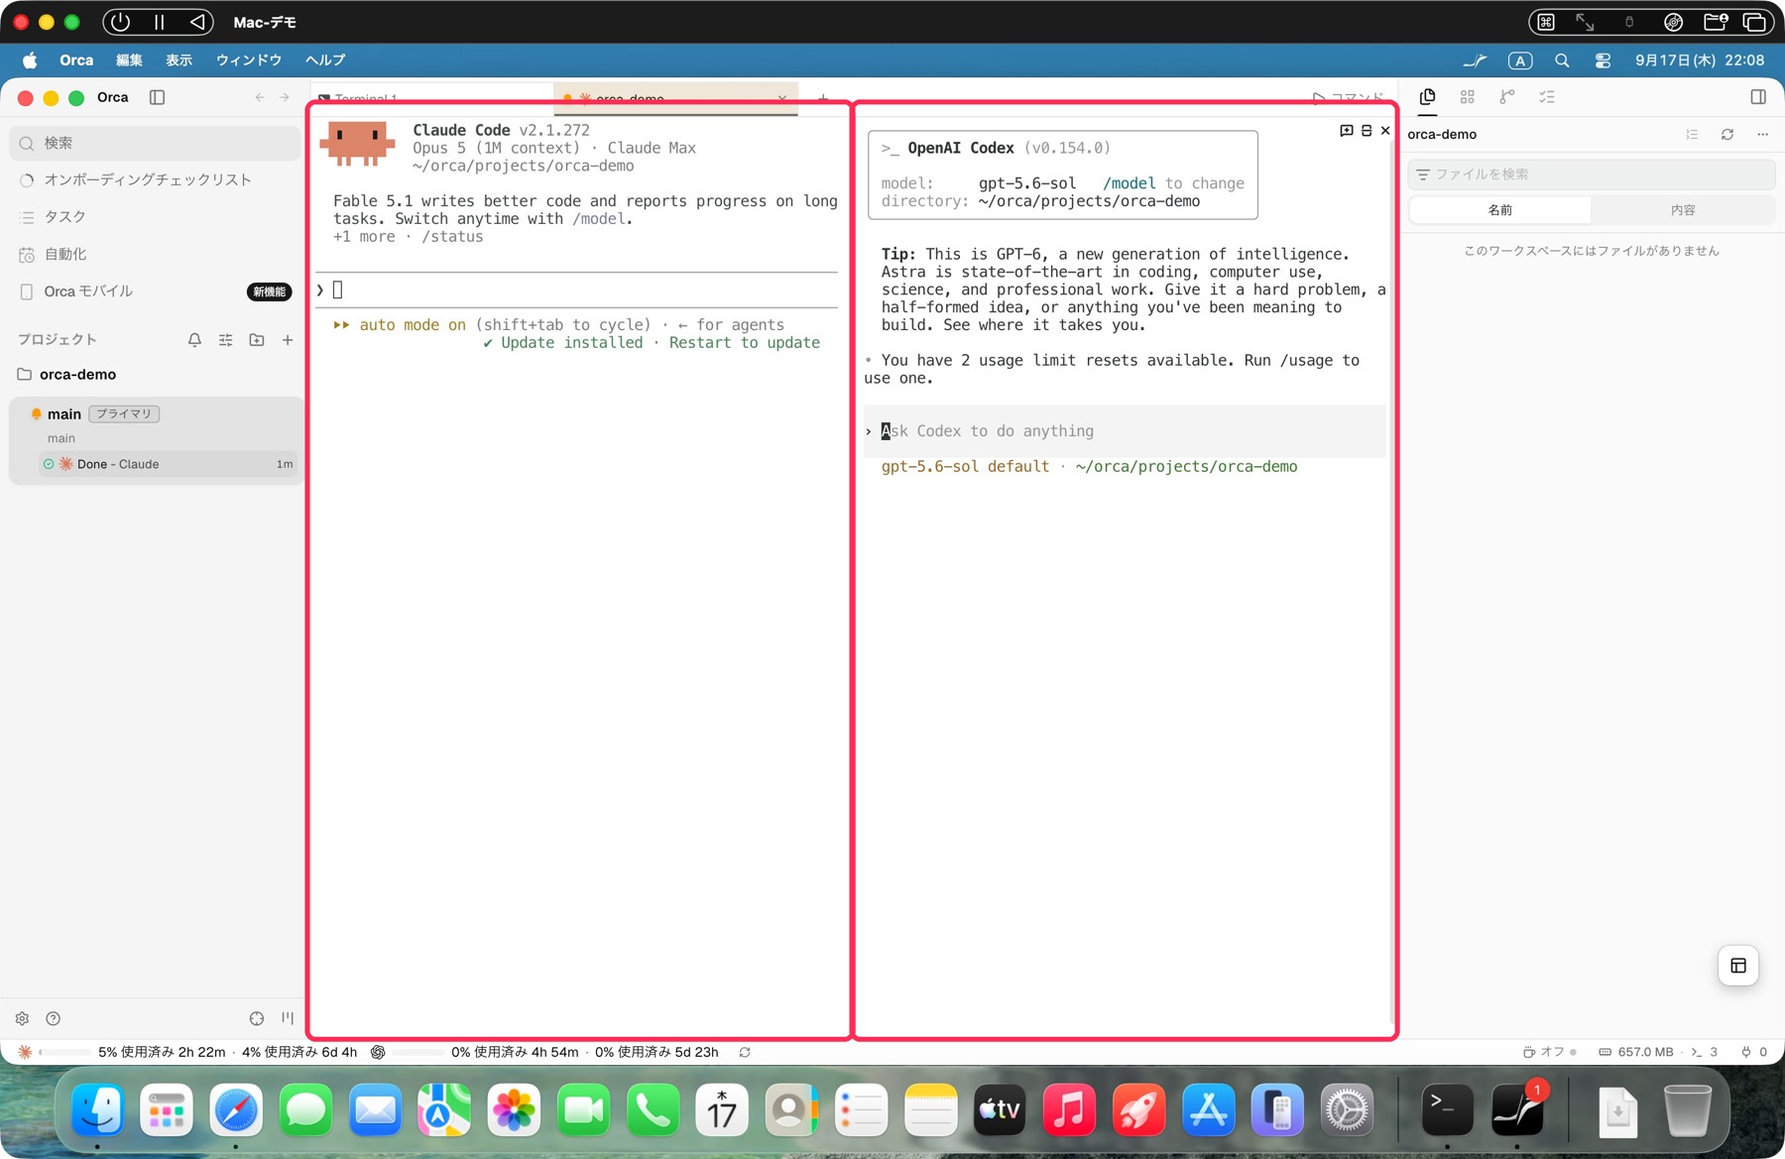
Task: Close the Codex pane
Action: pos(1385,131)
